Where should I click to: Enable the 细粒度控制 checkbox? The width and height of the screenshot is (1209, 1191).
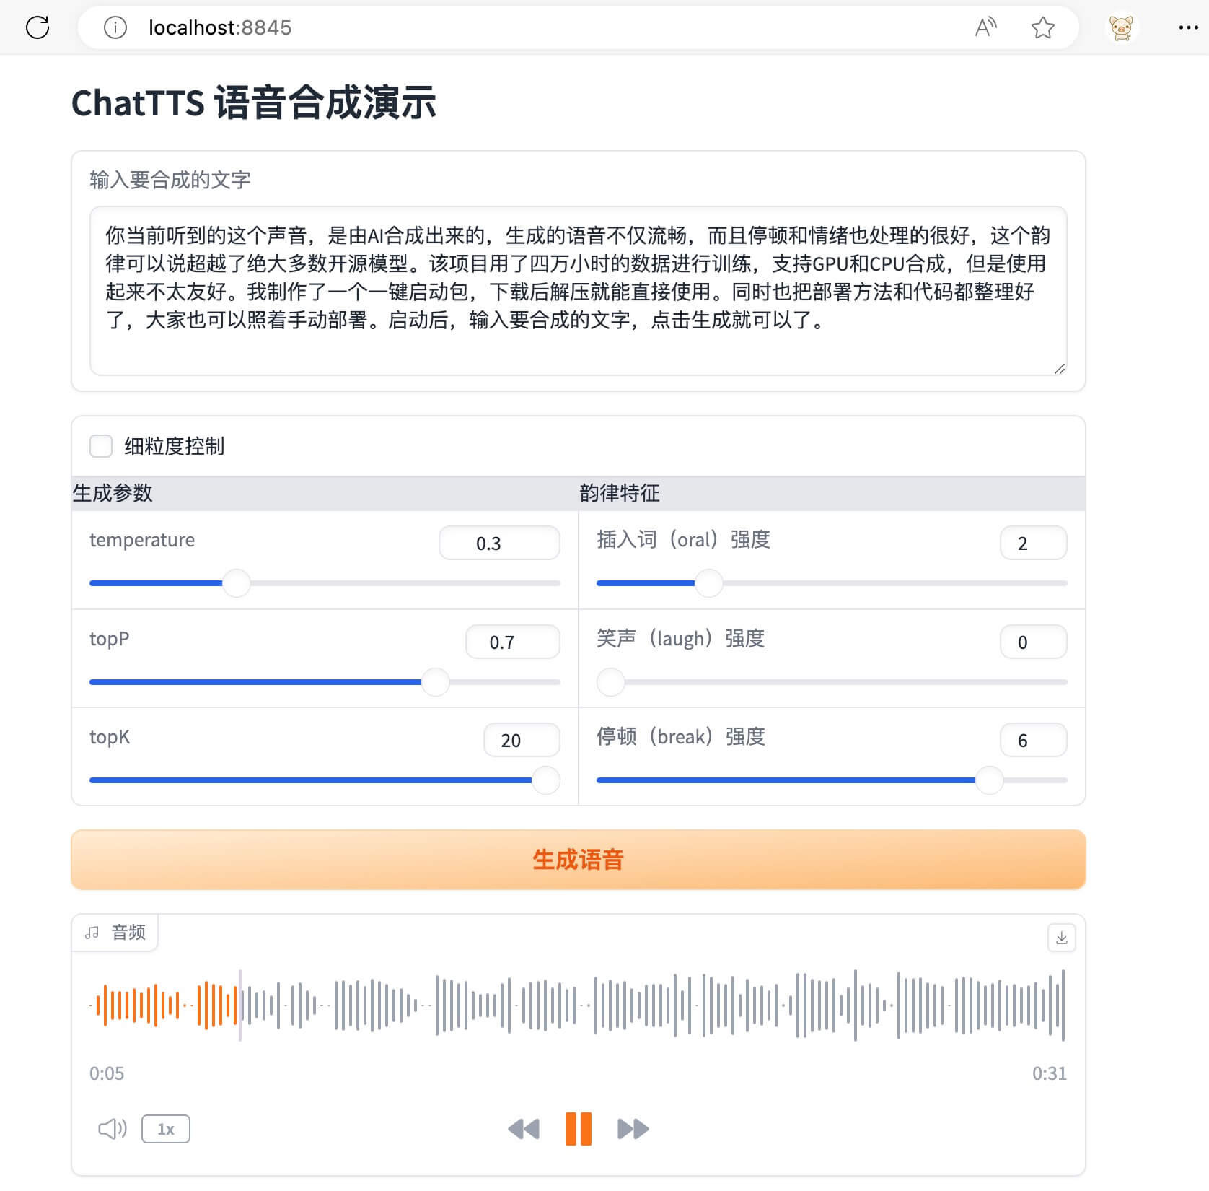(101, 446)
